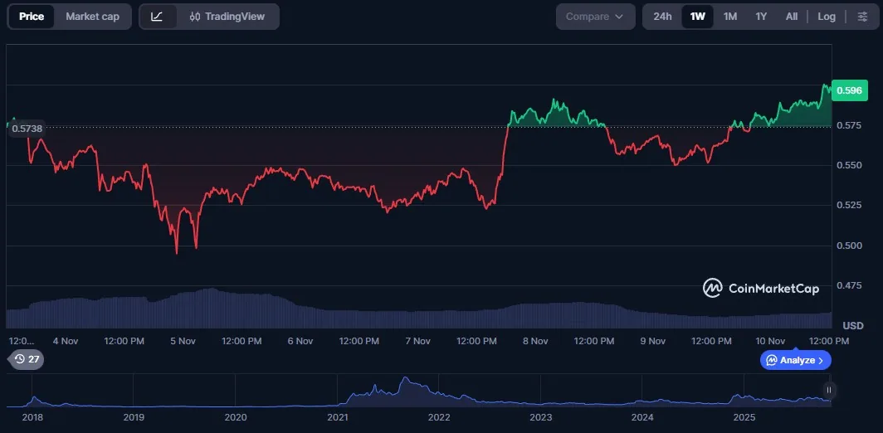Set time range to 1Y
Viewport: 883px width, 433px height.
coord(761,17)
